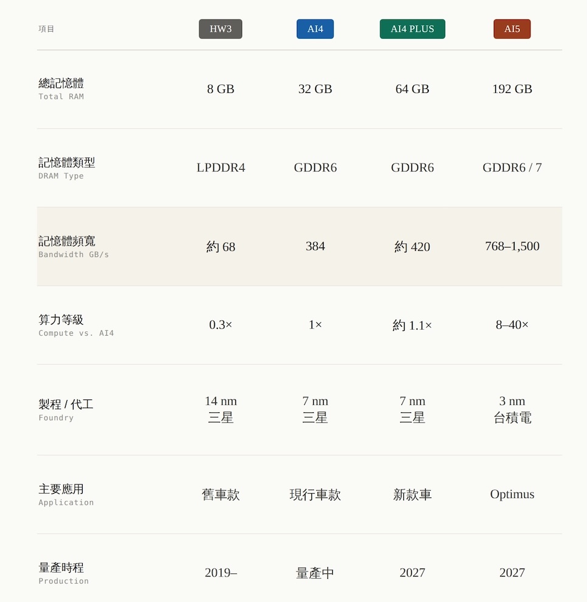The height and width of the screenshot is (602, 587).
Task: Click the 項目 header label
Action: tap(46, 29)
